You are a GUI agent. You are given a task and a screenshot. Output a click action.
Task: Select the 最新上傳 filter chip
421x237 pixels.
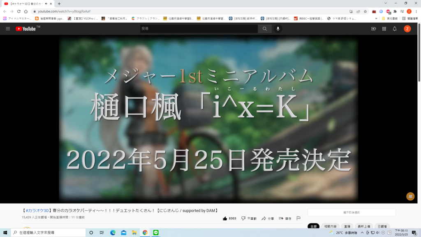364,227
